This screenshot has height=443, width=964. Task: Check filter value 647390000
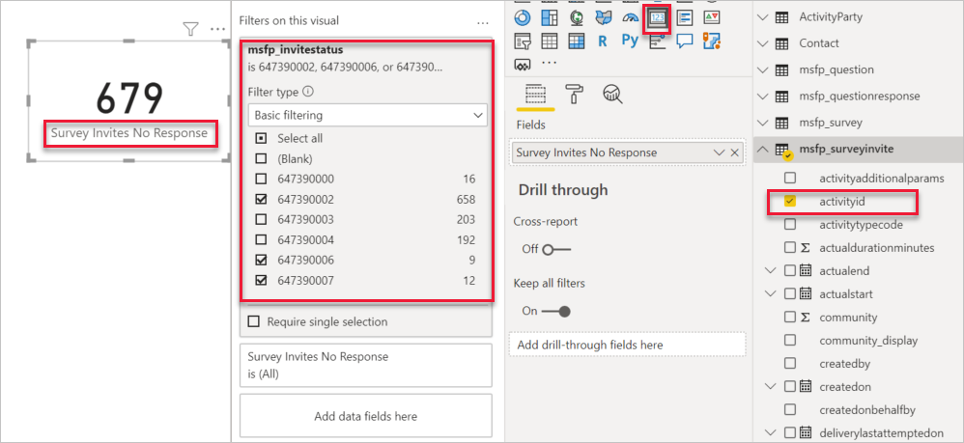coord(262,180)
